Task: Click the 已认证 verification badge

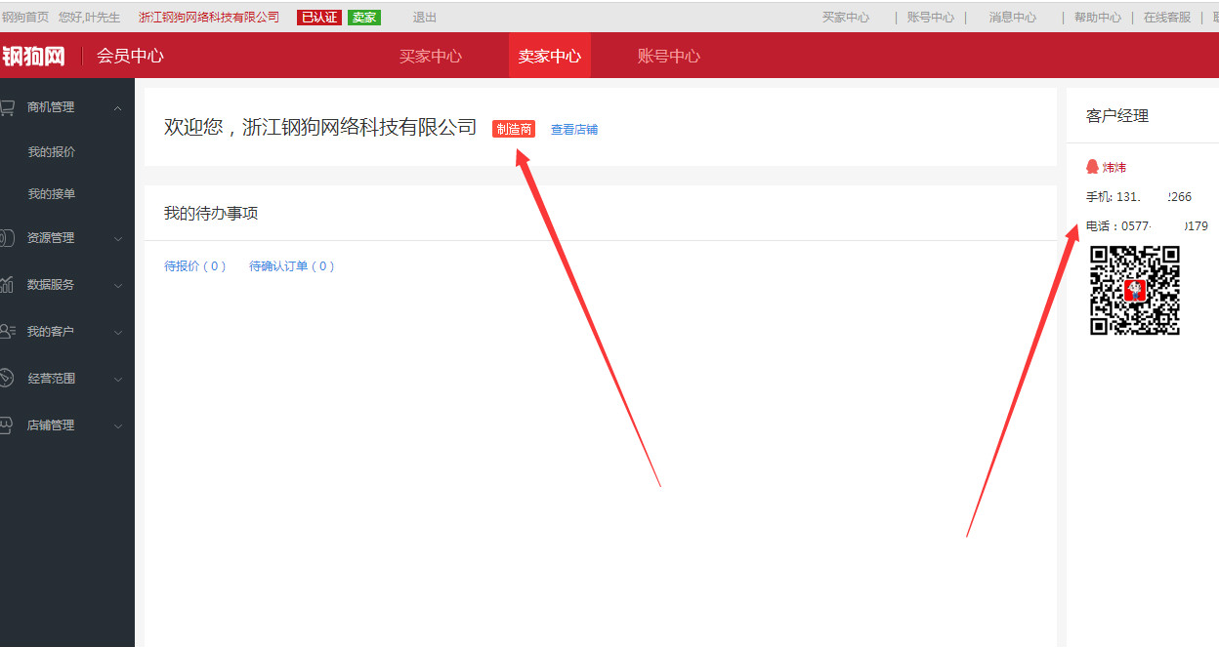Action: [x=318, y=17]
